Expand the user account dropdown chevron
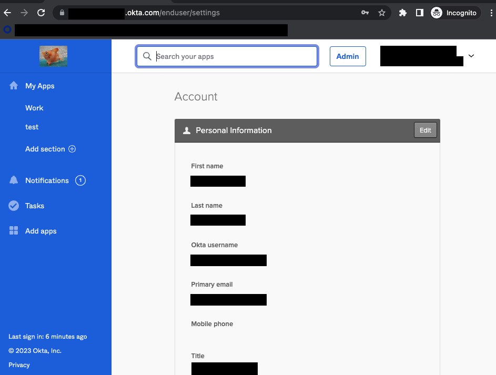The height and width of the screenshot is (375, 496). click(471, 56)
